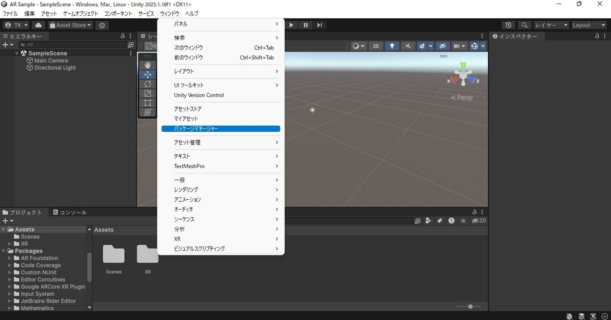The image size is (611, 320).
Task: Click the Step frame button
Action: (x=320, y=25)
